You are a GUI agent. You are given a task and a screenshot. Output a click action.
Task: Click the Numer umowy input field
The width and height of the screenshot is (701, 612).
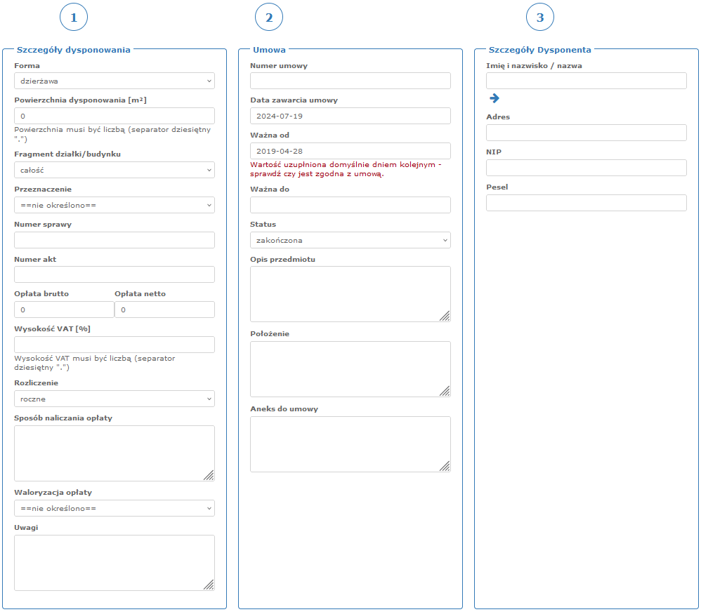coord(350,81)
